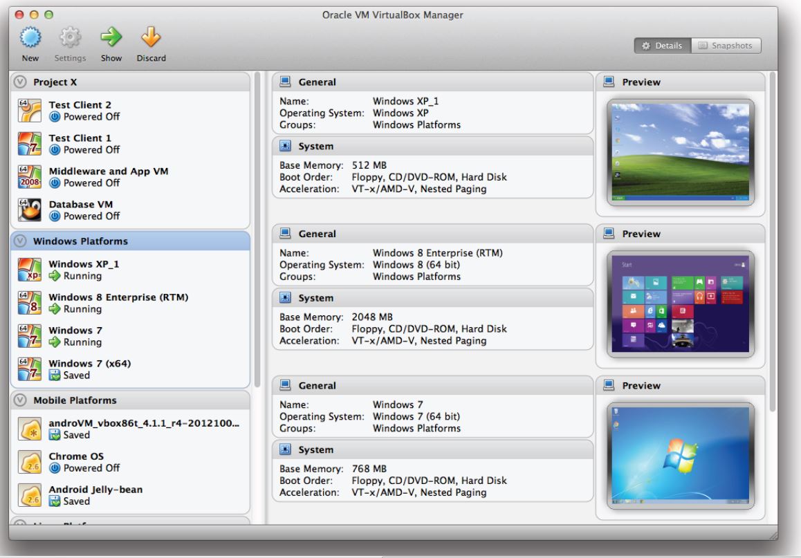801x558 pixels.
Task: Click 'Running' text under Windows 8 Enterprise (RTM)
Action: tap(82, 309)
